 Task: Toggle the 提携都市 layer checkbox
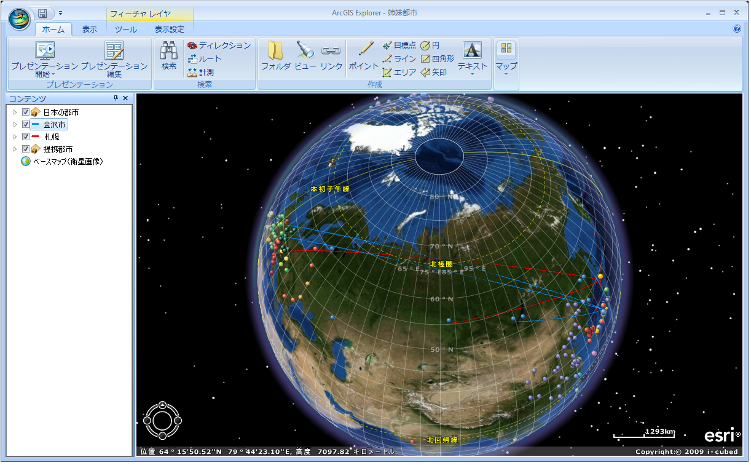point(26,149)
